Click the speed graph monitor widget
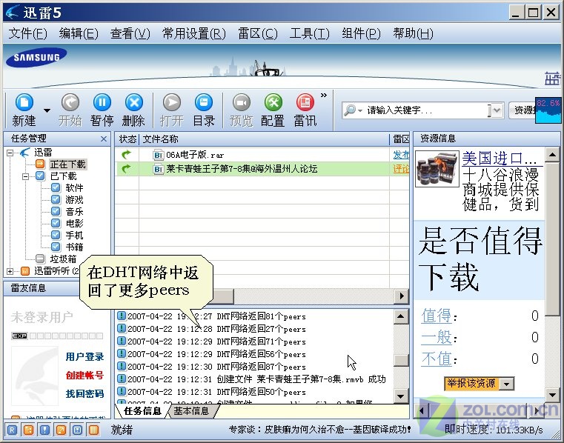This screenshot has width=564, height=443. tap(548, 110)
